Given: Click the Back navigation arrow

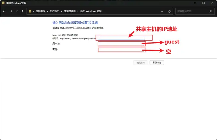Looking at the screenshot, I should click(5, 11).
